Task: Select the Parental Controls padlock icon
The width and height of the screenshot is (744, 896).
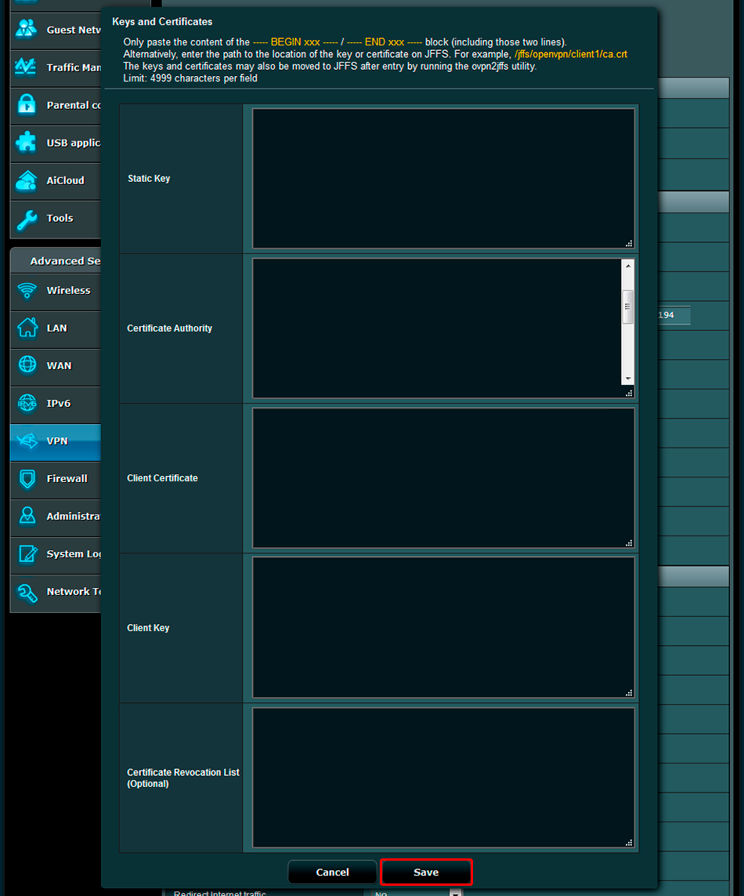Action: [x=27, y=105]
